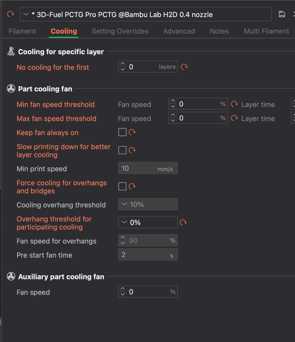Click the Cooling for specific layer thermometer icon
Image resolution: width=295 pixels, height=342 pixels.
[11, 51]
